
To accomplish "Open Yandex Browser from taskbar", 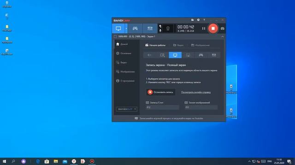I will [74, 161].
